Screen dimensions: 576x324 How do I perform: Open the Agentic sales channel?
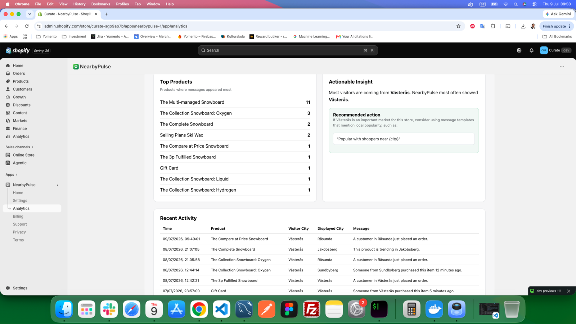[19, 163]
